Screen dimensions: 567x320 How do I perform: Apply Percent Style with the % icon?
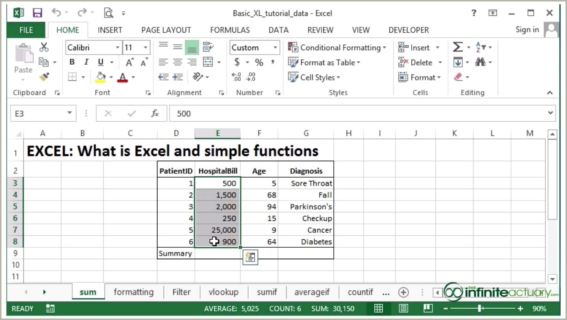tap(259, 63)
